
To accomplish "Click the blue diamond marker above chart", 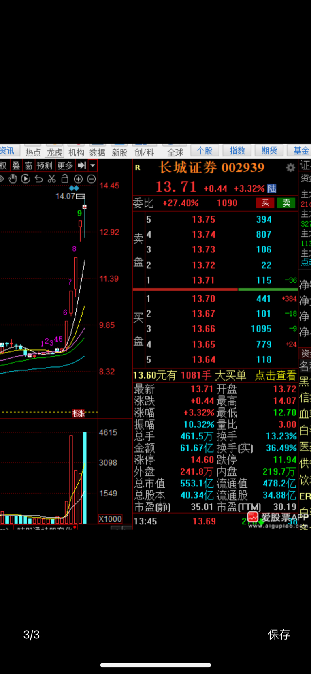I will click(74, 188).
